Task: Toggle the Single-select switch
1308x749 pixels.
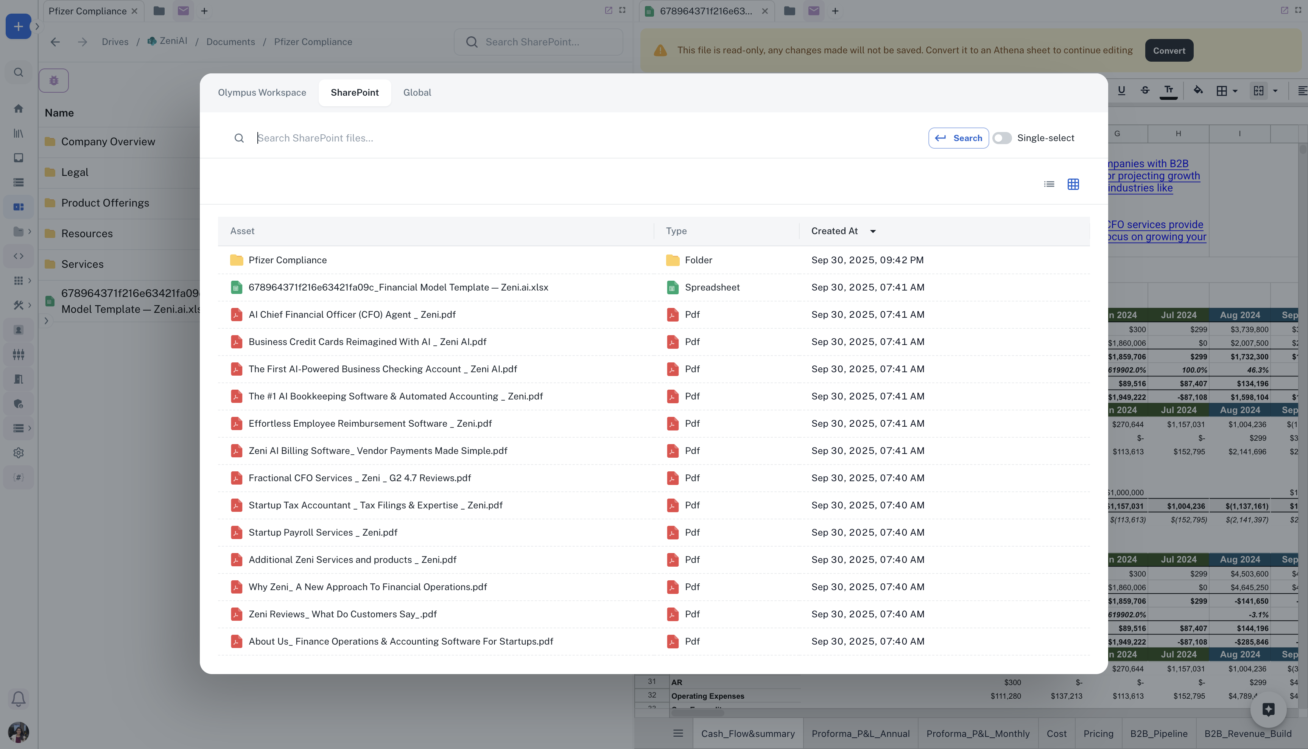Action: click(1001, 138)
